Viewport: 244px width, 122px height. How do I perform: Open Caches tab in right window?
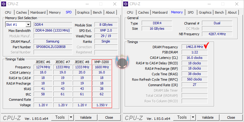pos(143,12)
